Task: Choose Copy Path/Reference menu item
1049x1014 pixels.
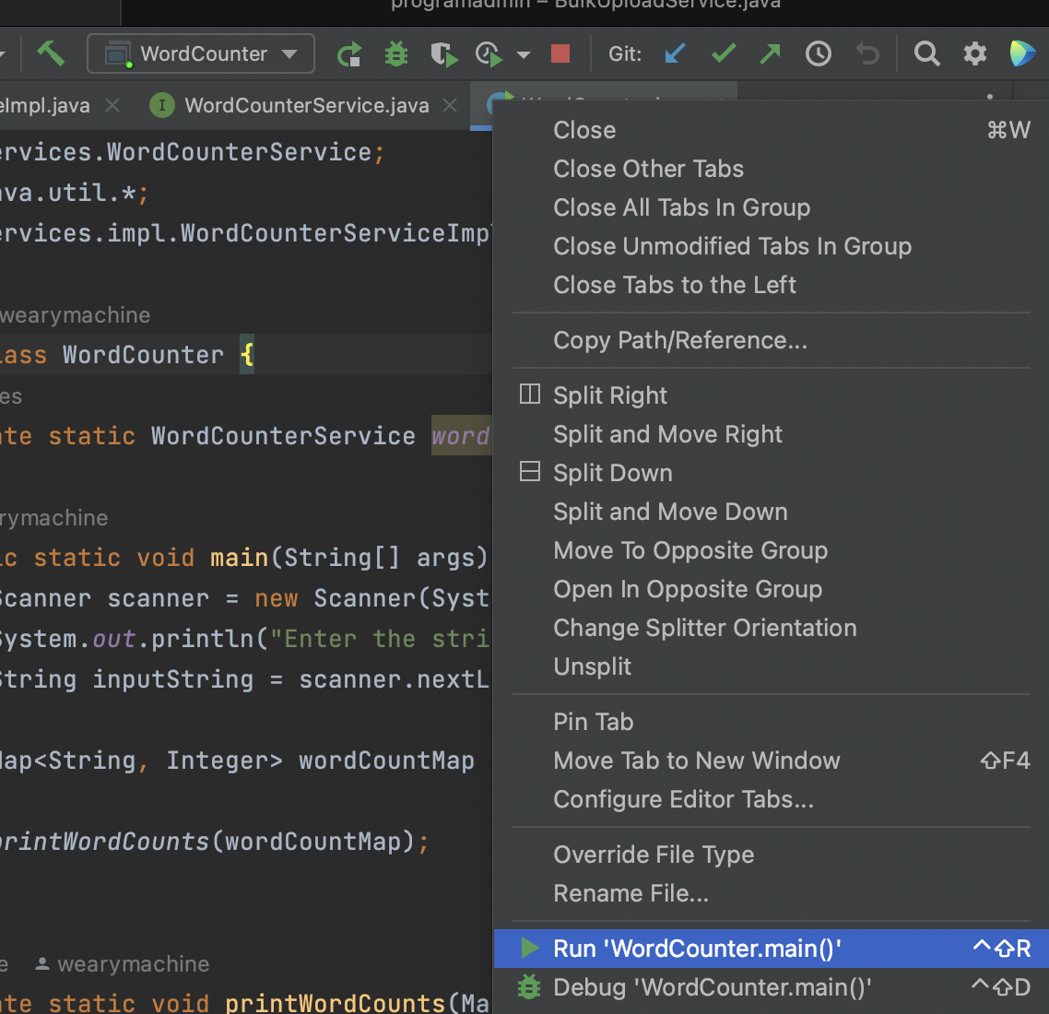Action: 772,340
